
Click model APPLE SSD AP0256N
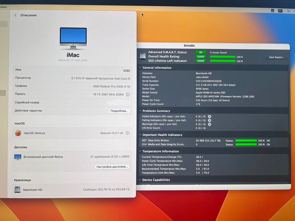[x=207, y=97]
